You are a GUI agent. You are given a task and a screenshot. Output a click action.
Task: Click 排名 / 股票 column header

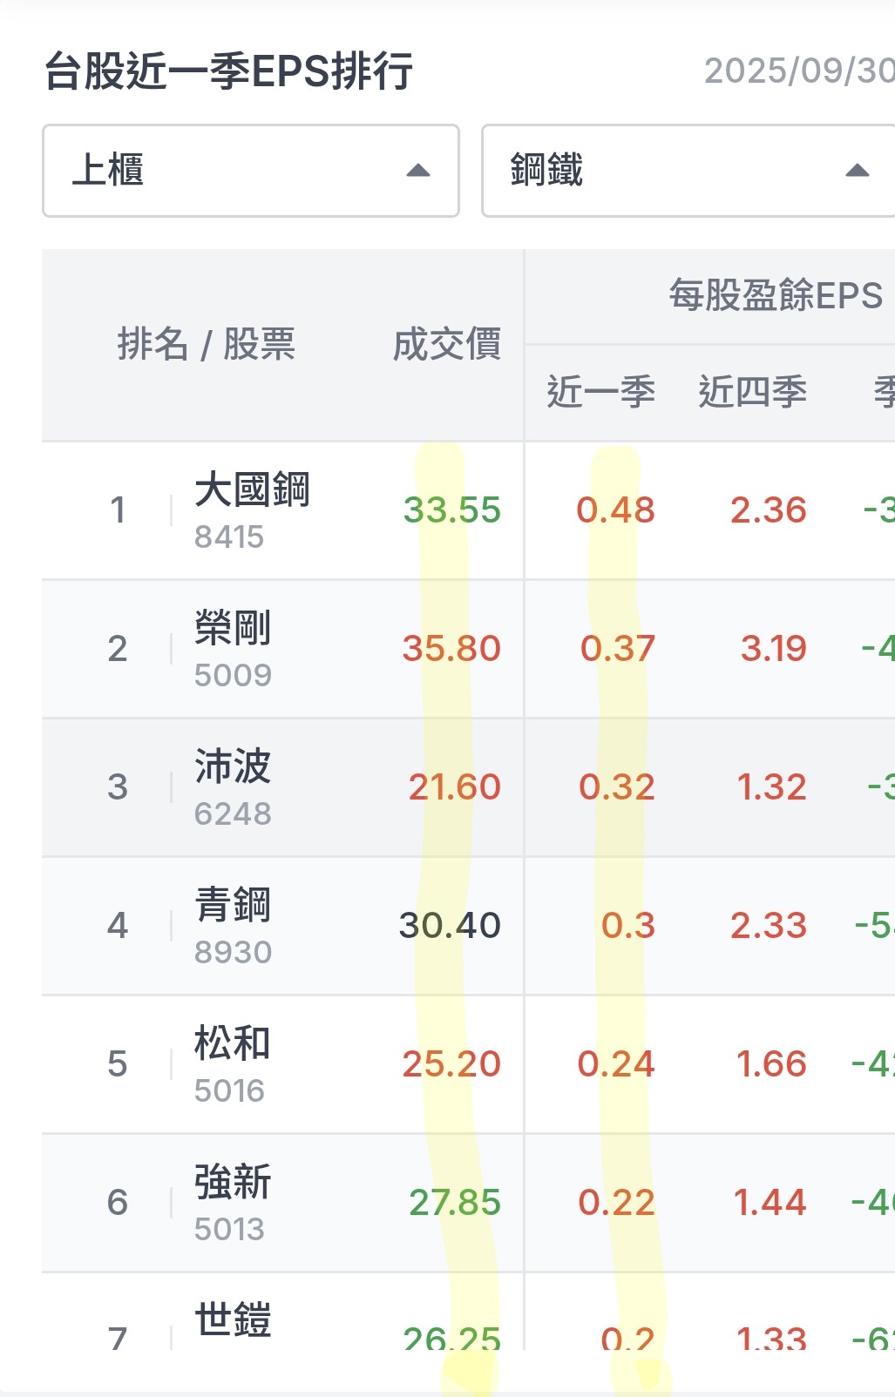207,345
